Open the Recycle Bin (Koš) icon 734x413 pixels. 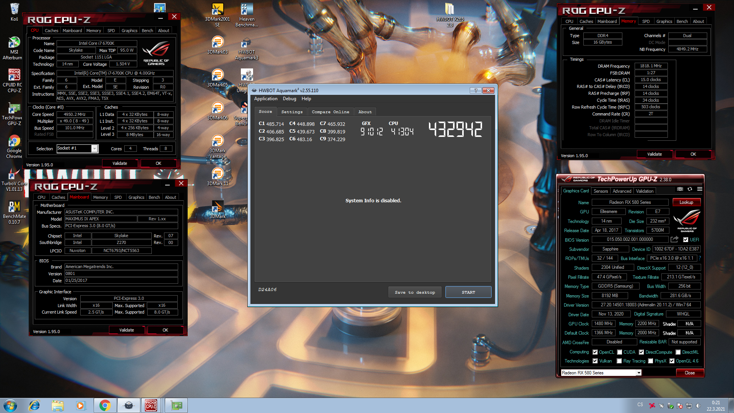point(14,12)
